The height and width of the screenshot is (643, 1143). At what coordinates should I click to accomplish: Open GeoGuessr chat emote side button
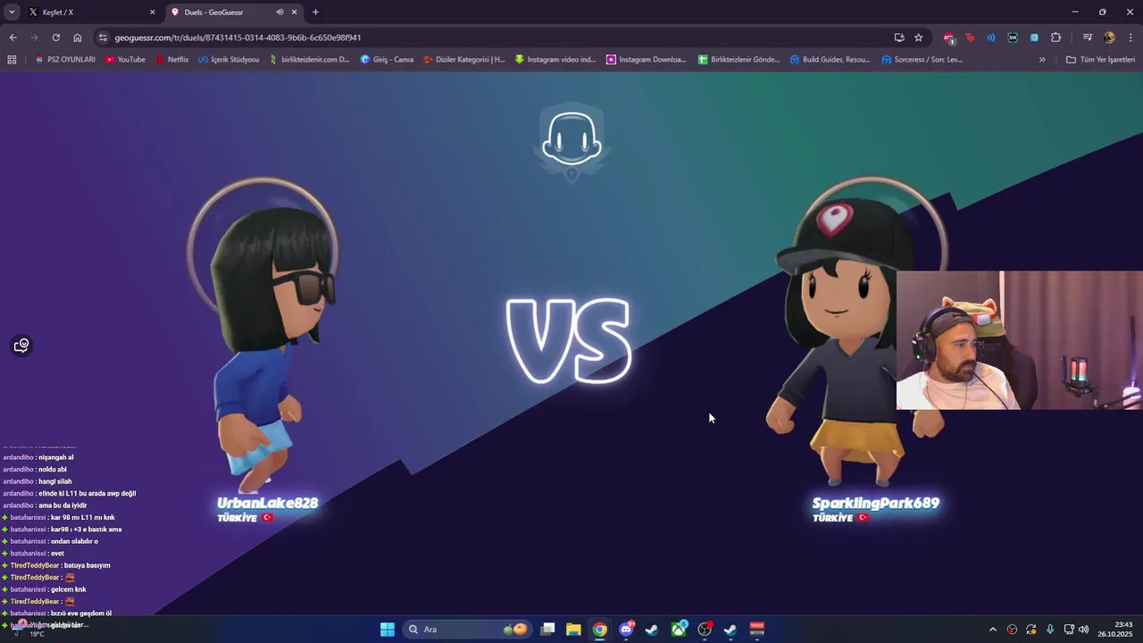tap(21, 346)
